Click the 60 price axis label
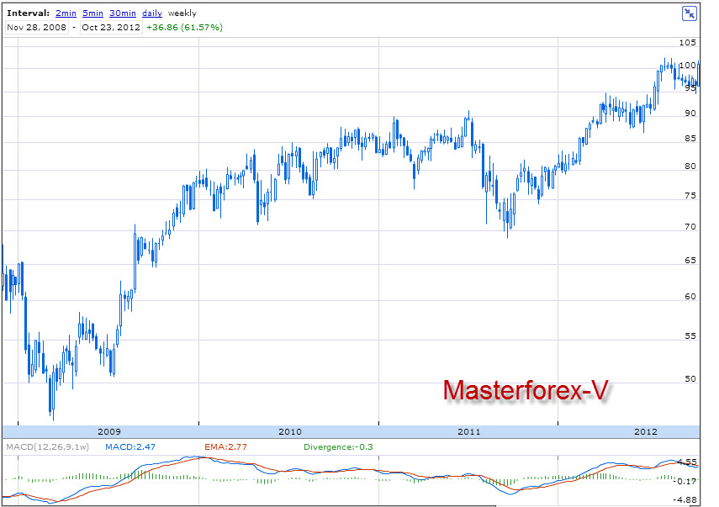 point(690,297)
